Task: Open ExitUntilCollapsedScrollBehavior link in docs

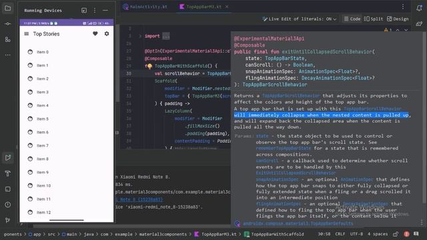Action: point(296,173)
